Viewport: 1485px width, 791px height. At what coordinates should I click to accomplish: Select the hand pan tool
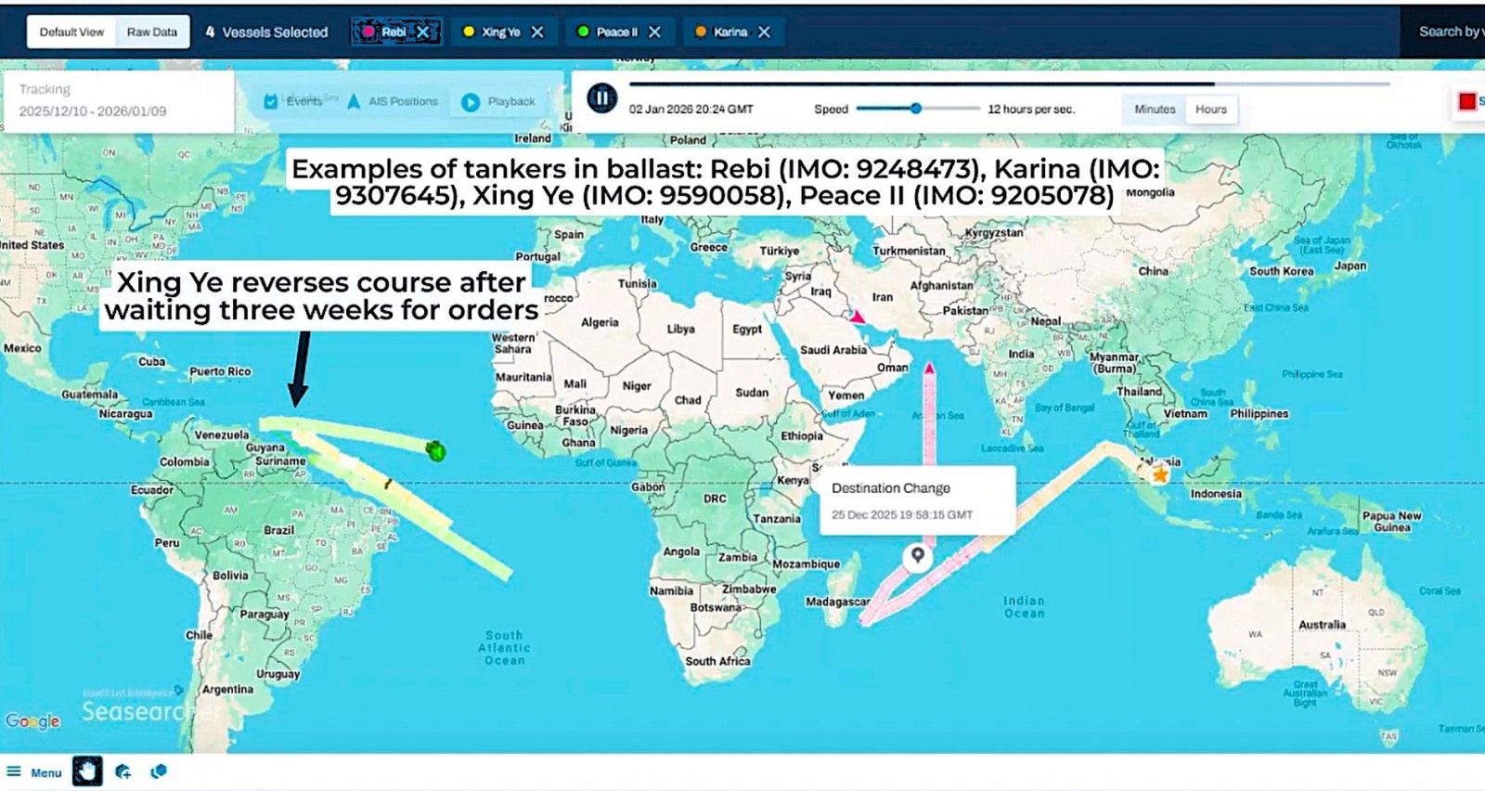tap(87, 771)
